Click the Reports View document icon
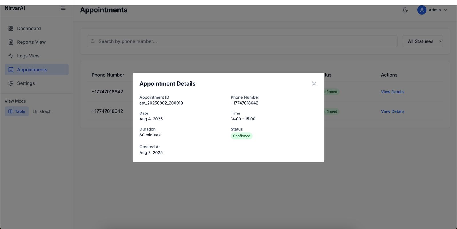The width and height of the screenshot is (457, 229). 11,42
